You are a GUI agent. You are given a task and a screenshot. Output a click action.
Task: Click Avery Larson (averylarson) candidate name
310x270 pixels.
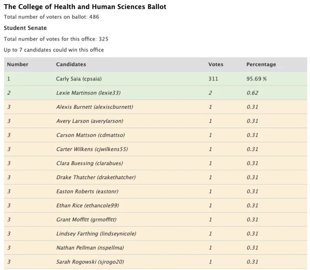89,121
